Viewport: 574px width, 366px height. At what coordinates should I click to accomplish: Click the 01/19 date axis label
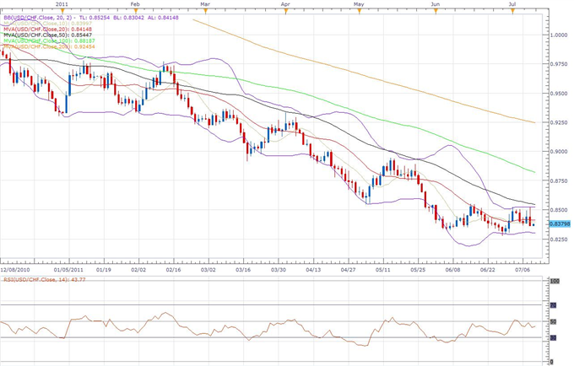click(x=103, y=270)
